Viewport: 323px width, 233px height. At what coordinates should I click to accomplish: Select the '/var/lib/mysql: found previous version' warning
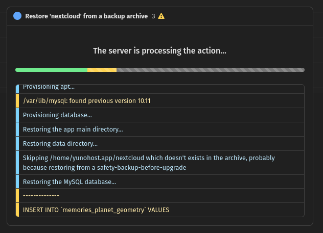87,101
